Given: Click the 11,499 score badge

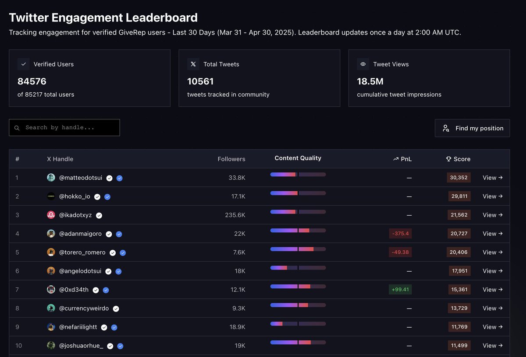Looking at the screenshot, I should (x=459, y=346).
